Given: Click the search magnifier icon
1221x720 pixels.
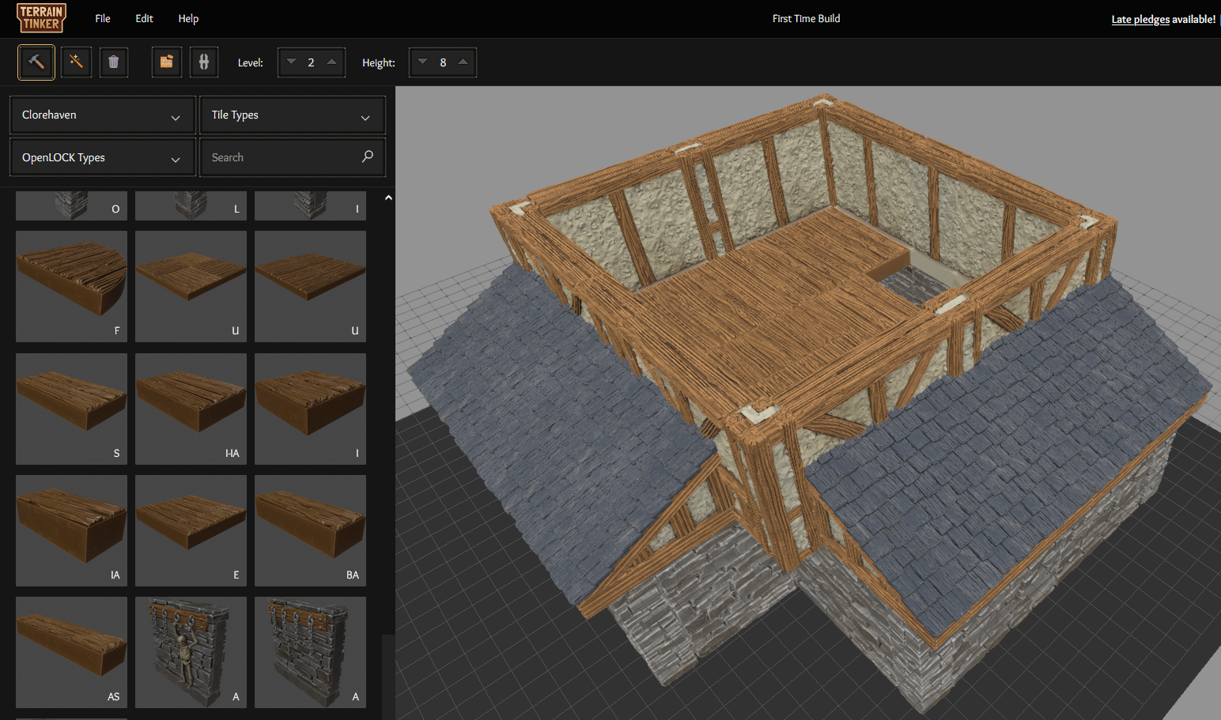Looking at the screenshot, I should 367,157.
